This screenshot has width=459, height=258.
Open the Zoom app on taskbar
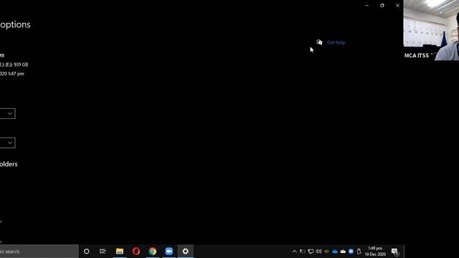pos(169,252)
